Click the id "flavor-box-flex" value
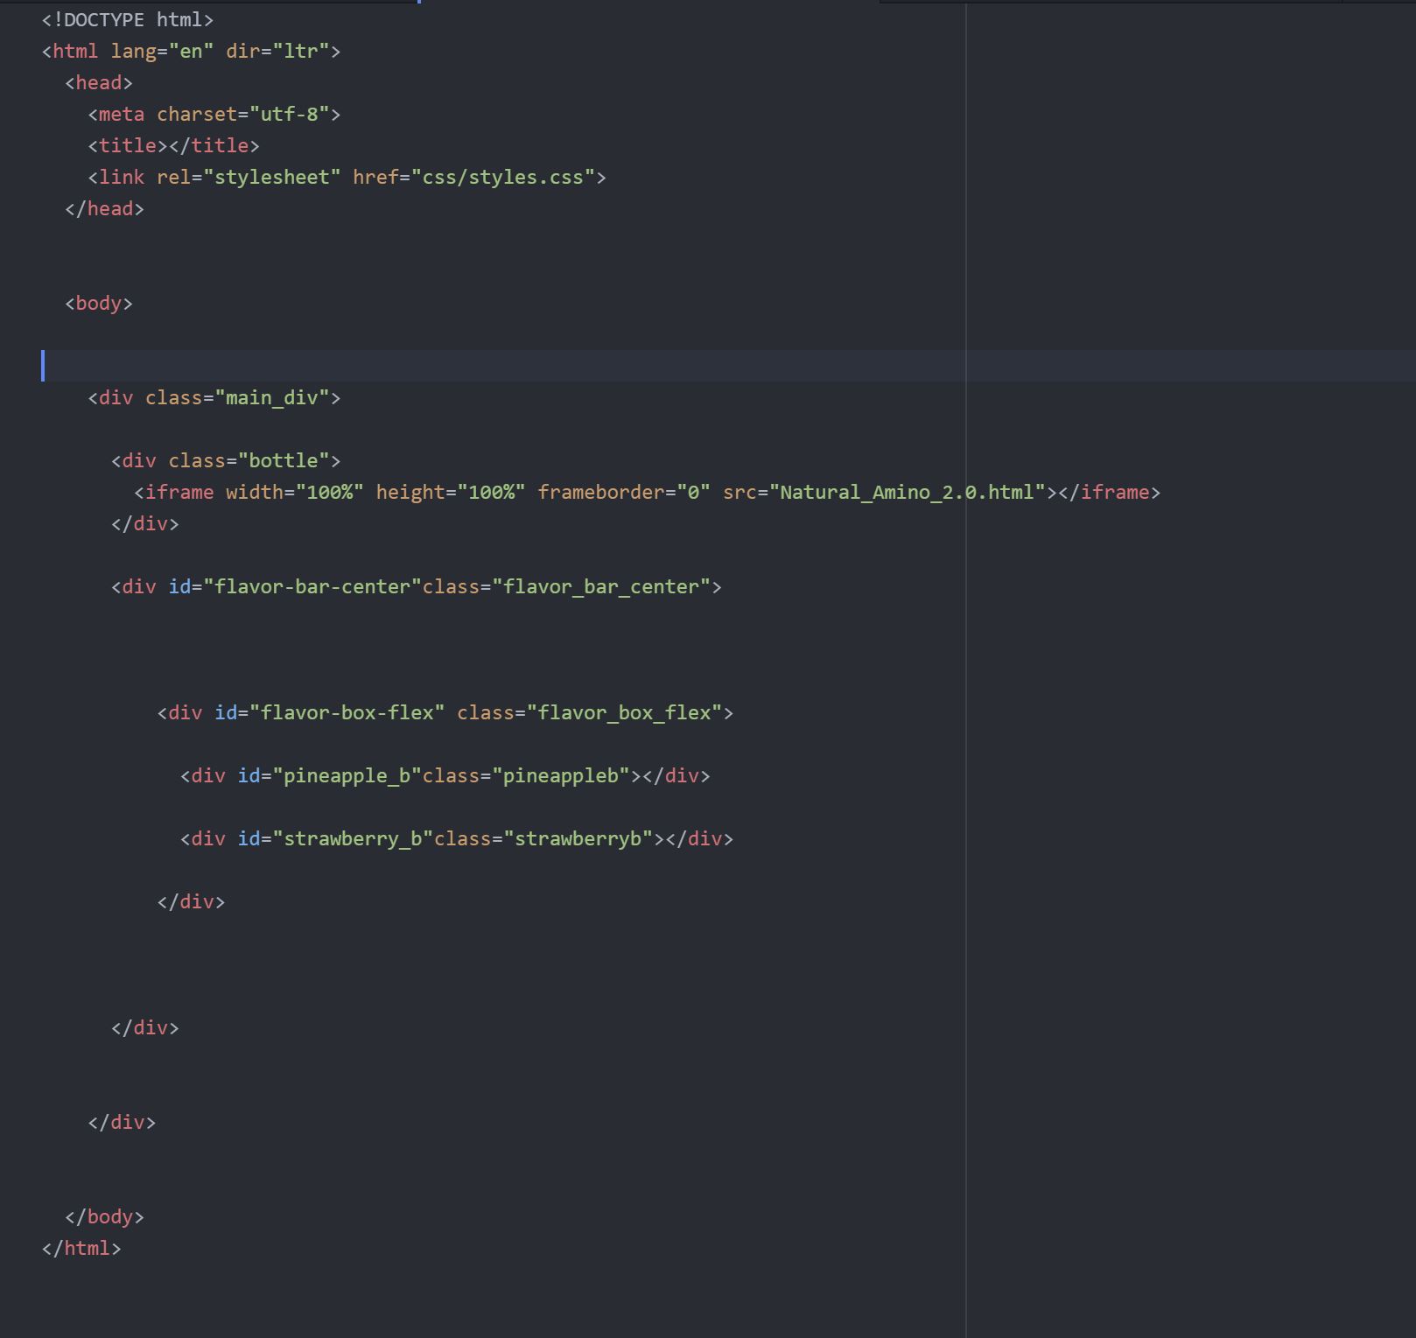This screenshot has height=1338, width=1416. 347,712
